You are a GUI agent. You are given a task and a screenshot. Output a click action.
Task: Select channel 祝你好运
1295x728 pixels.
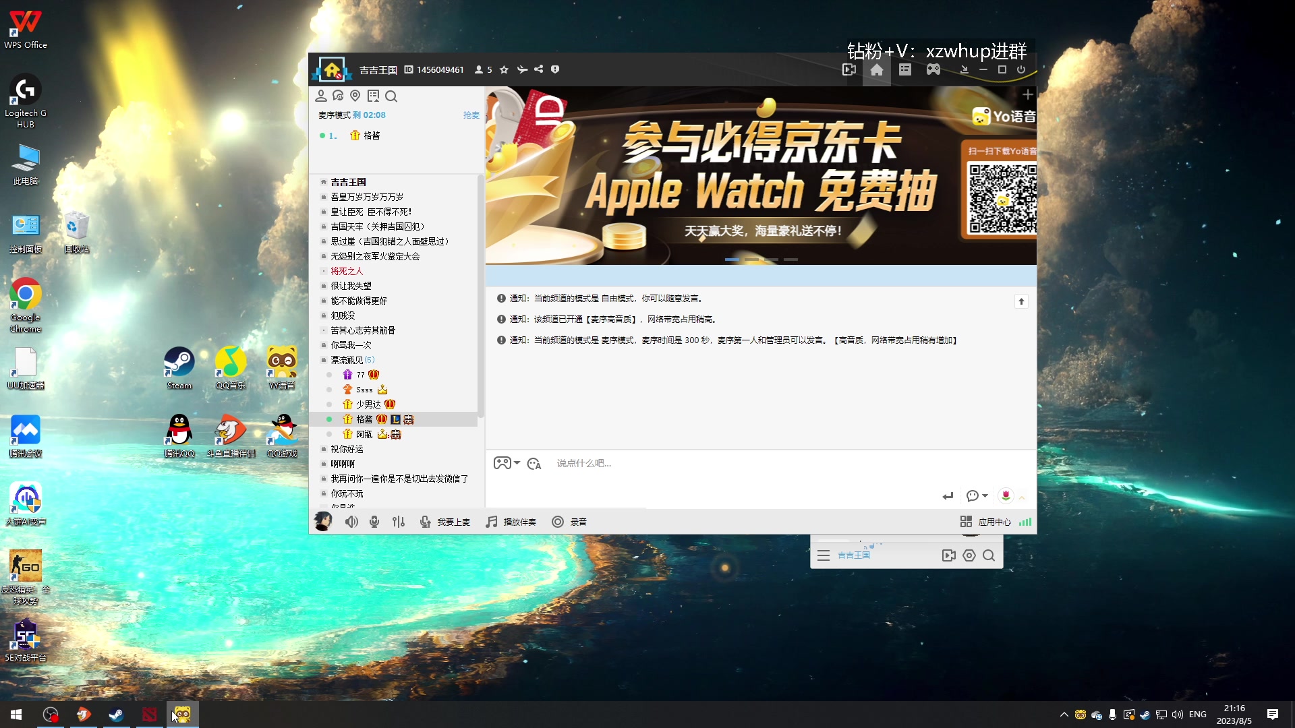[347, 449]
